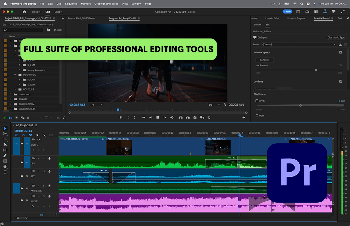Open the Sequence menu
350x226 pixels.
coord(71,4)
